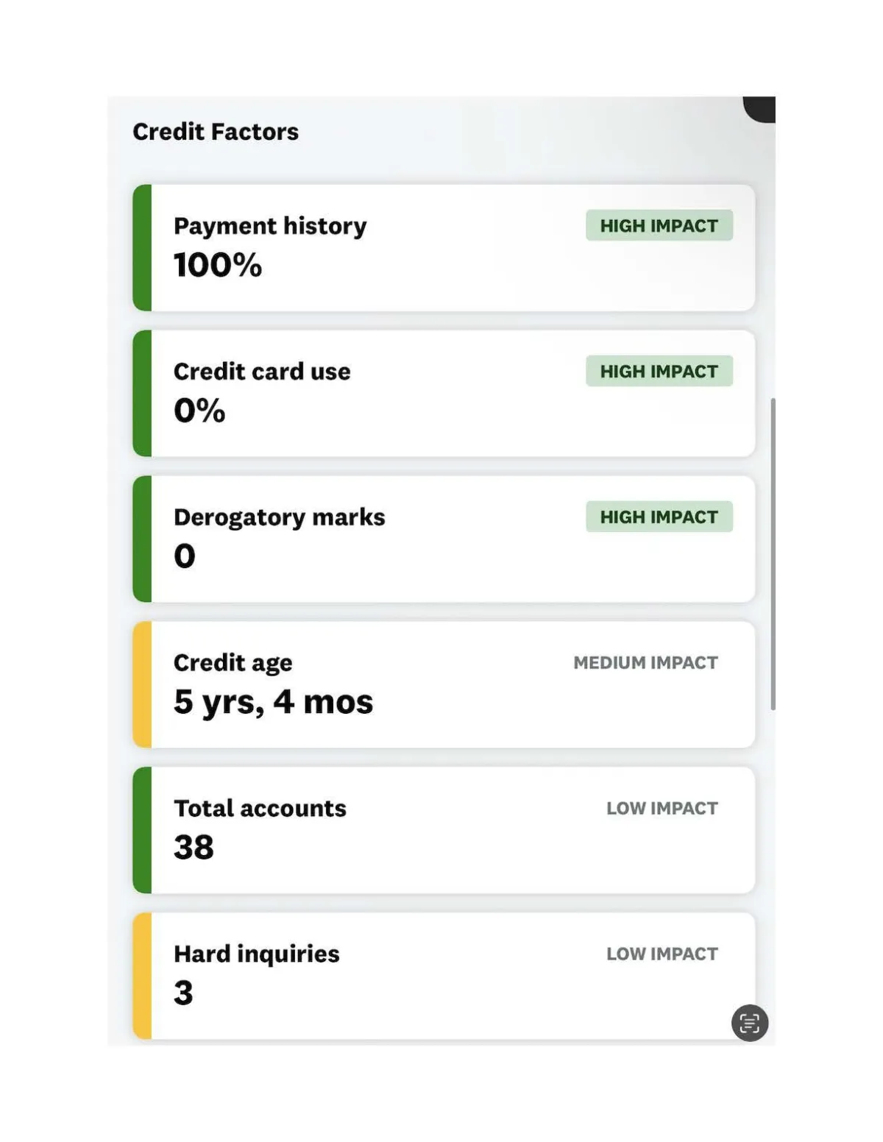Tap the HIGH IMPACT badge on Credit card use
The image size is (883, 1142).
tap(659, 371)
